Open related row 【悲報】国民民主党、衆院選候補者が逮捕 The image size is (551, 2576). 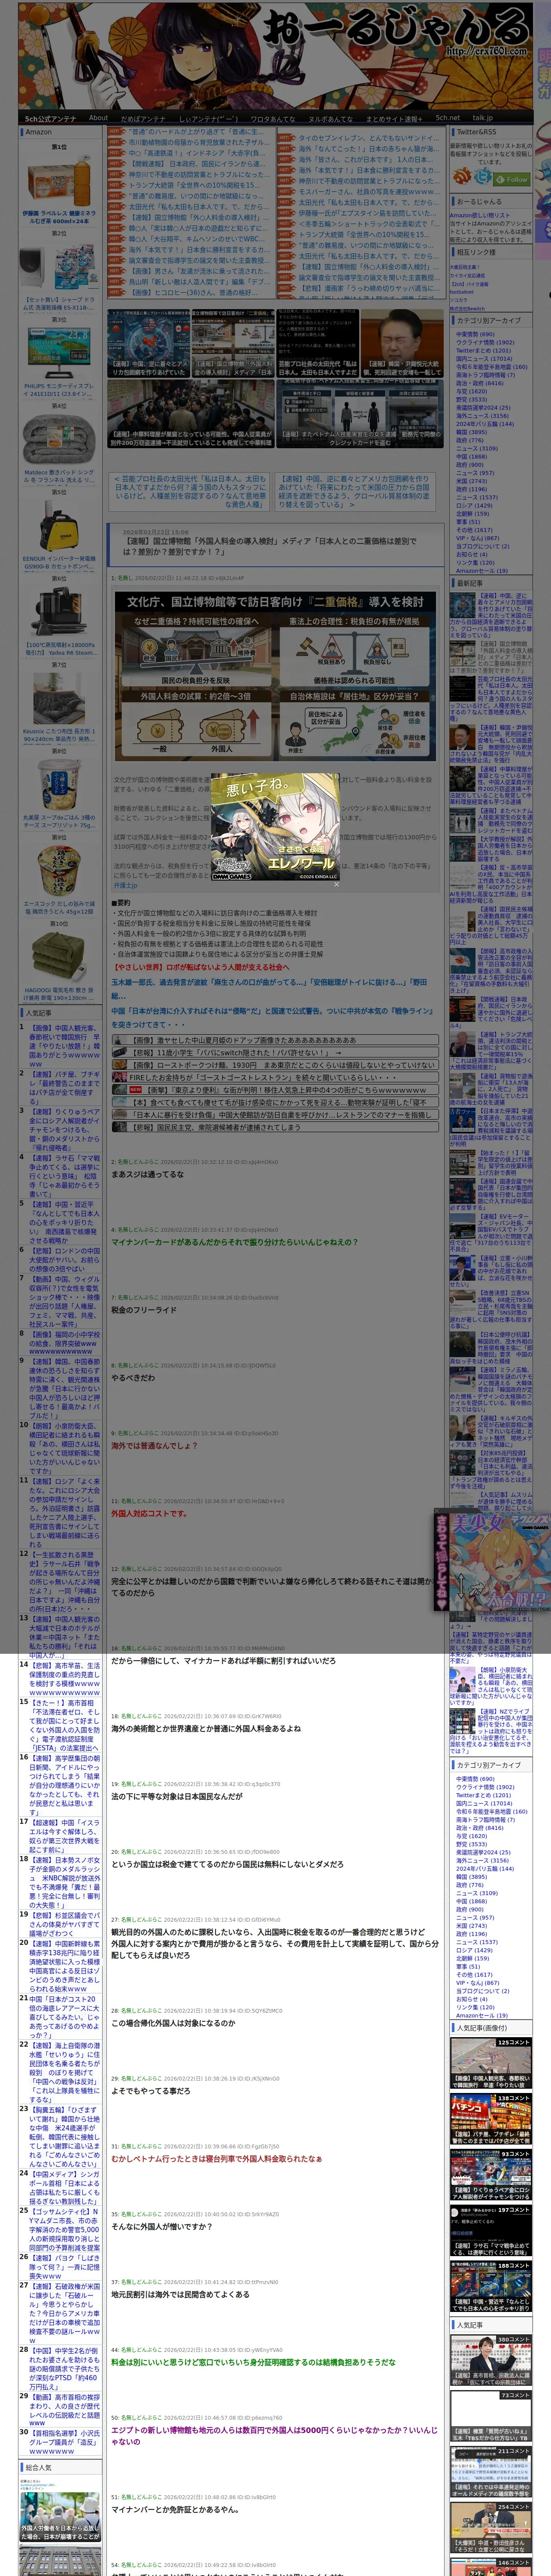275,1126
